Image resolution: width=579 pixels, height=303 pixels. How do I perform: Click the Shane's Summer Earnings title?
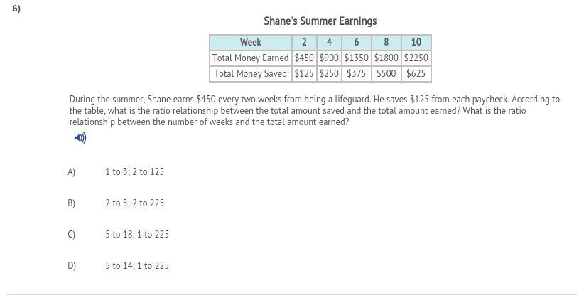(x=320, y=21)
